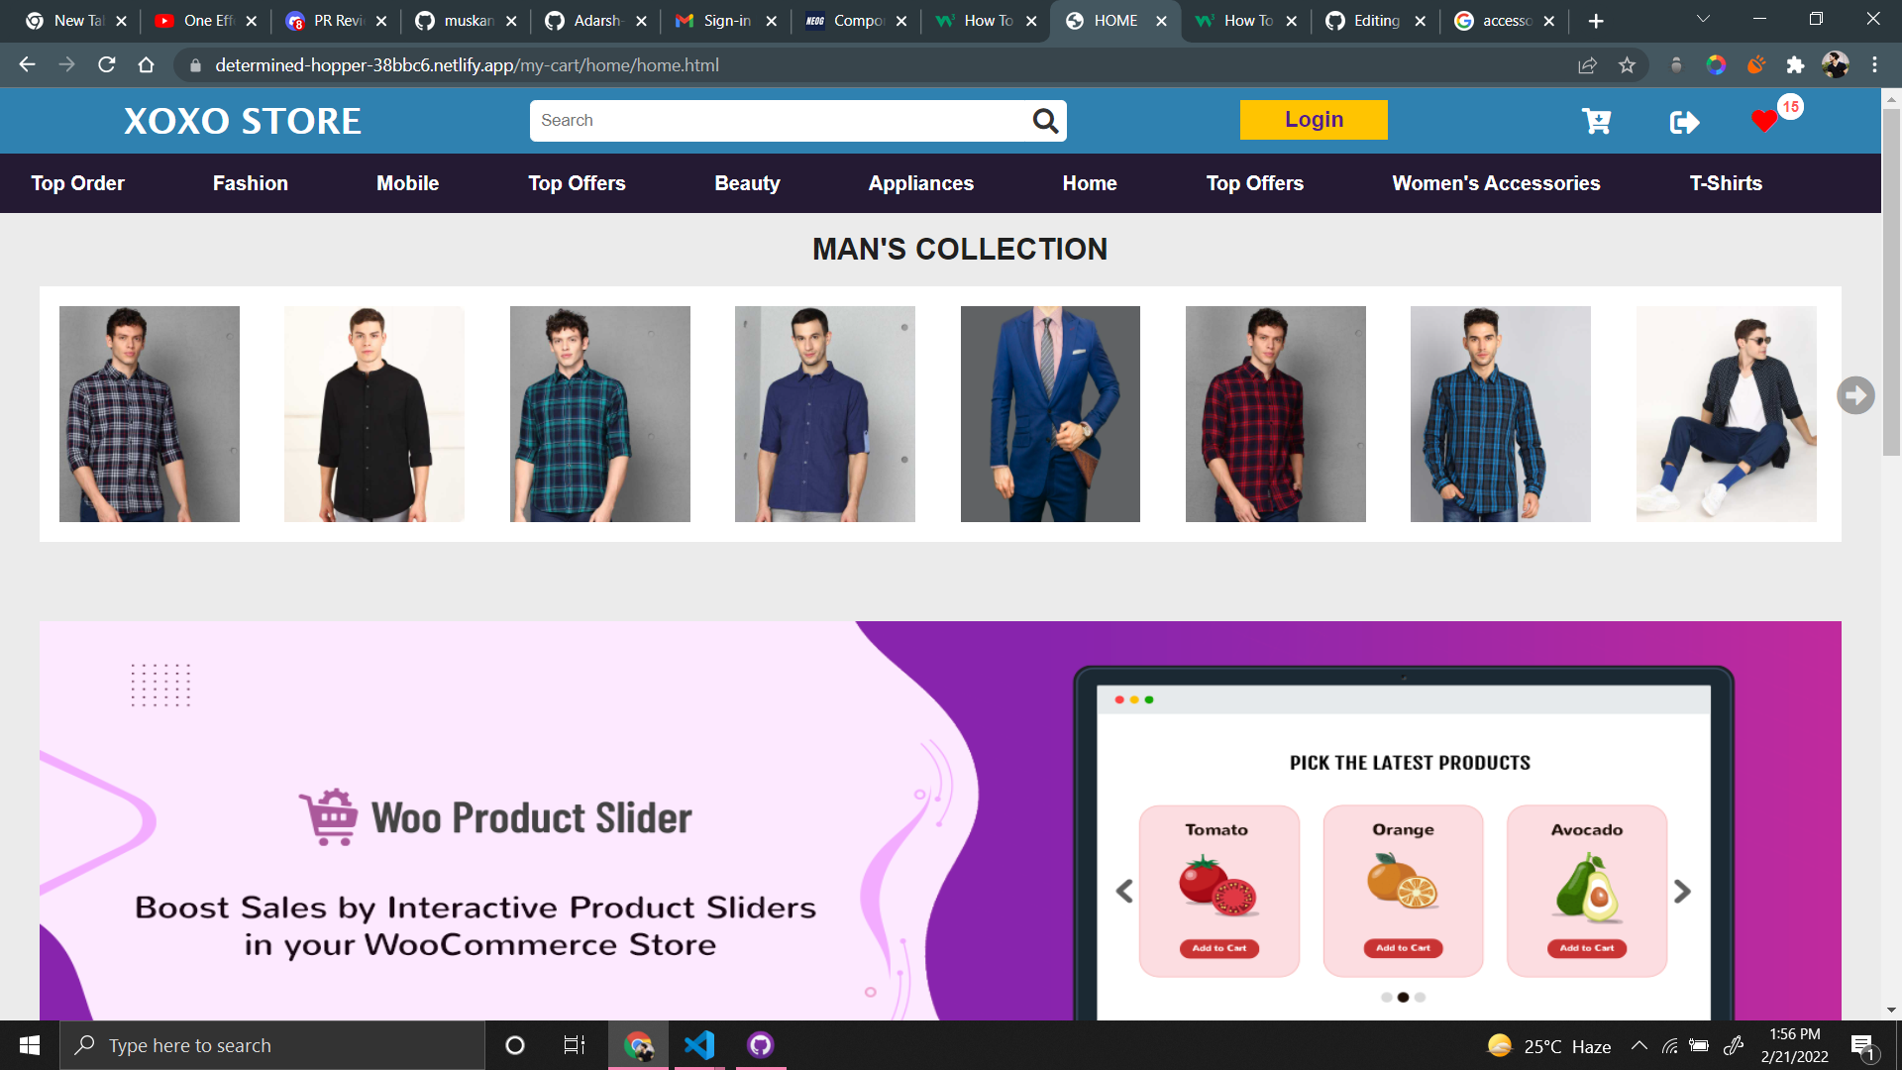The image size is (1902, 1070).
Task: Click the browser back arrow
Action: 26,65
